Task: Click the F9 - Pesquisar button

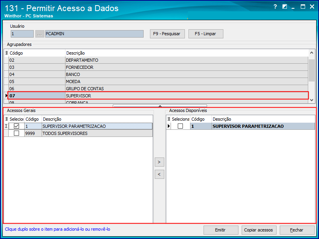Action: click(x=167, y=34)
